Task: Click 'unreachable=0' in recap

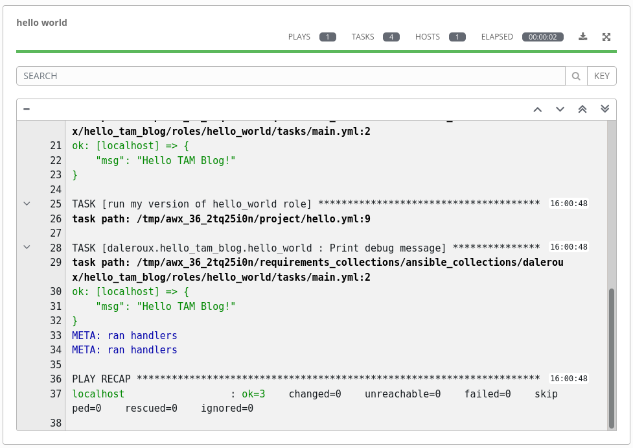Action: point(403,394)
